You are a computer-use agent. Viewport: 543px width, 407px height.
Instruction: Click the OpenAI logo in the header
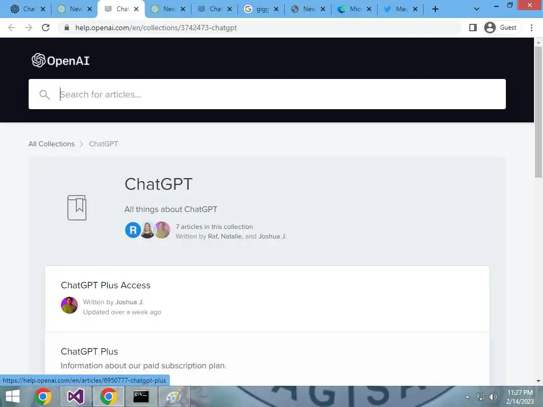(60, 60)
